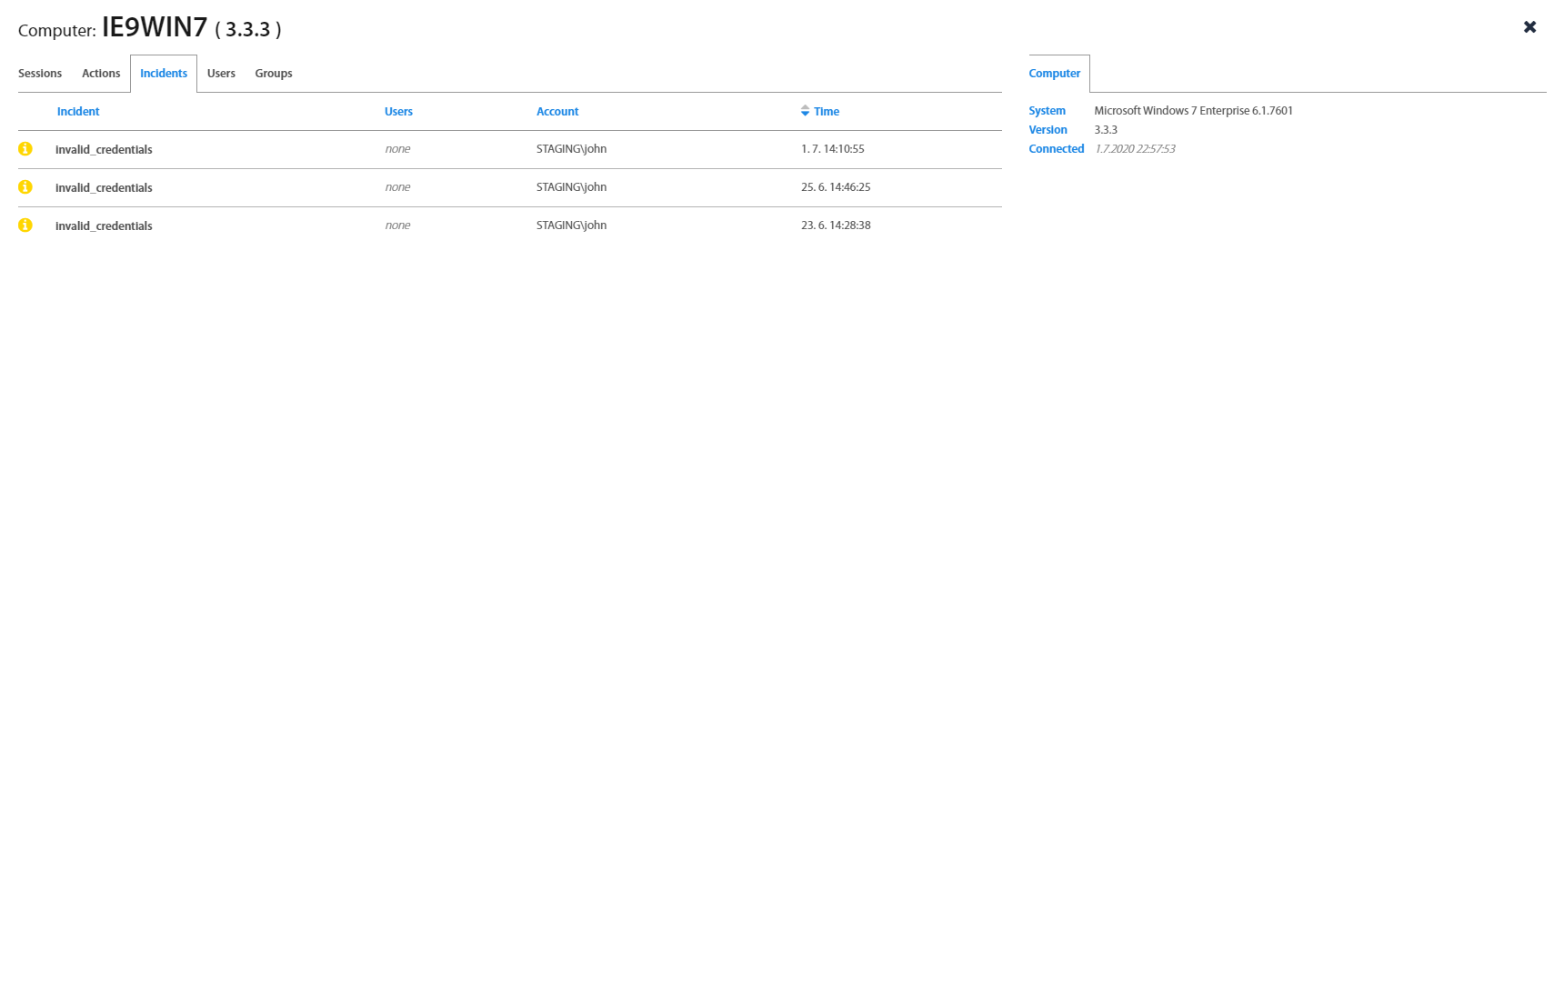The height and width of the screenshot is (982, 1564).
Task: Select the Incidents tab
Action: [x=164, y=74]
